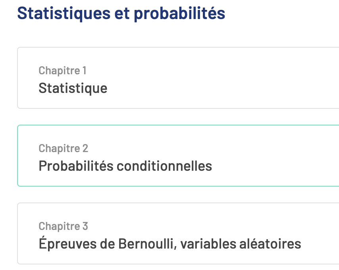Select the "Chapitre 2" gray label
This screenshot has height=270, width=339.
tap(63, 148)
